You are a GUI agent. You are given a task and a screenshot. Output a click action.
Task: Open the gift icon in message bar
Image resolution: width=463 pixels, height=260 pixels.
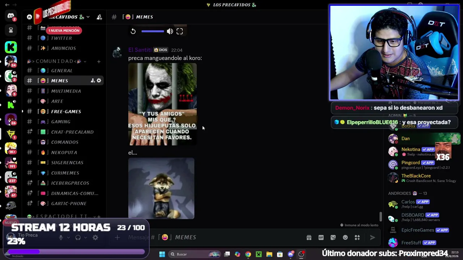pyautogui.click(x=309, y=237)
